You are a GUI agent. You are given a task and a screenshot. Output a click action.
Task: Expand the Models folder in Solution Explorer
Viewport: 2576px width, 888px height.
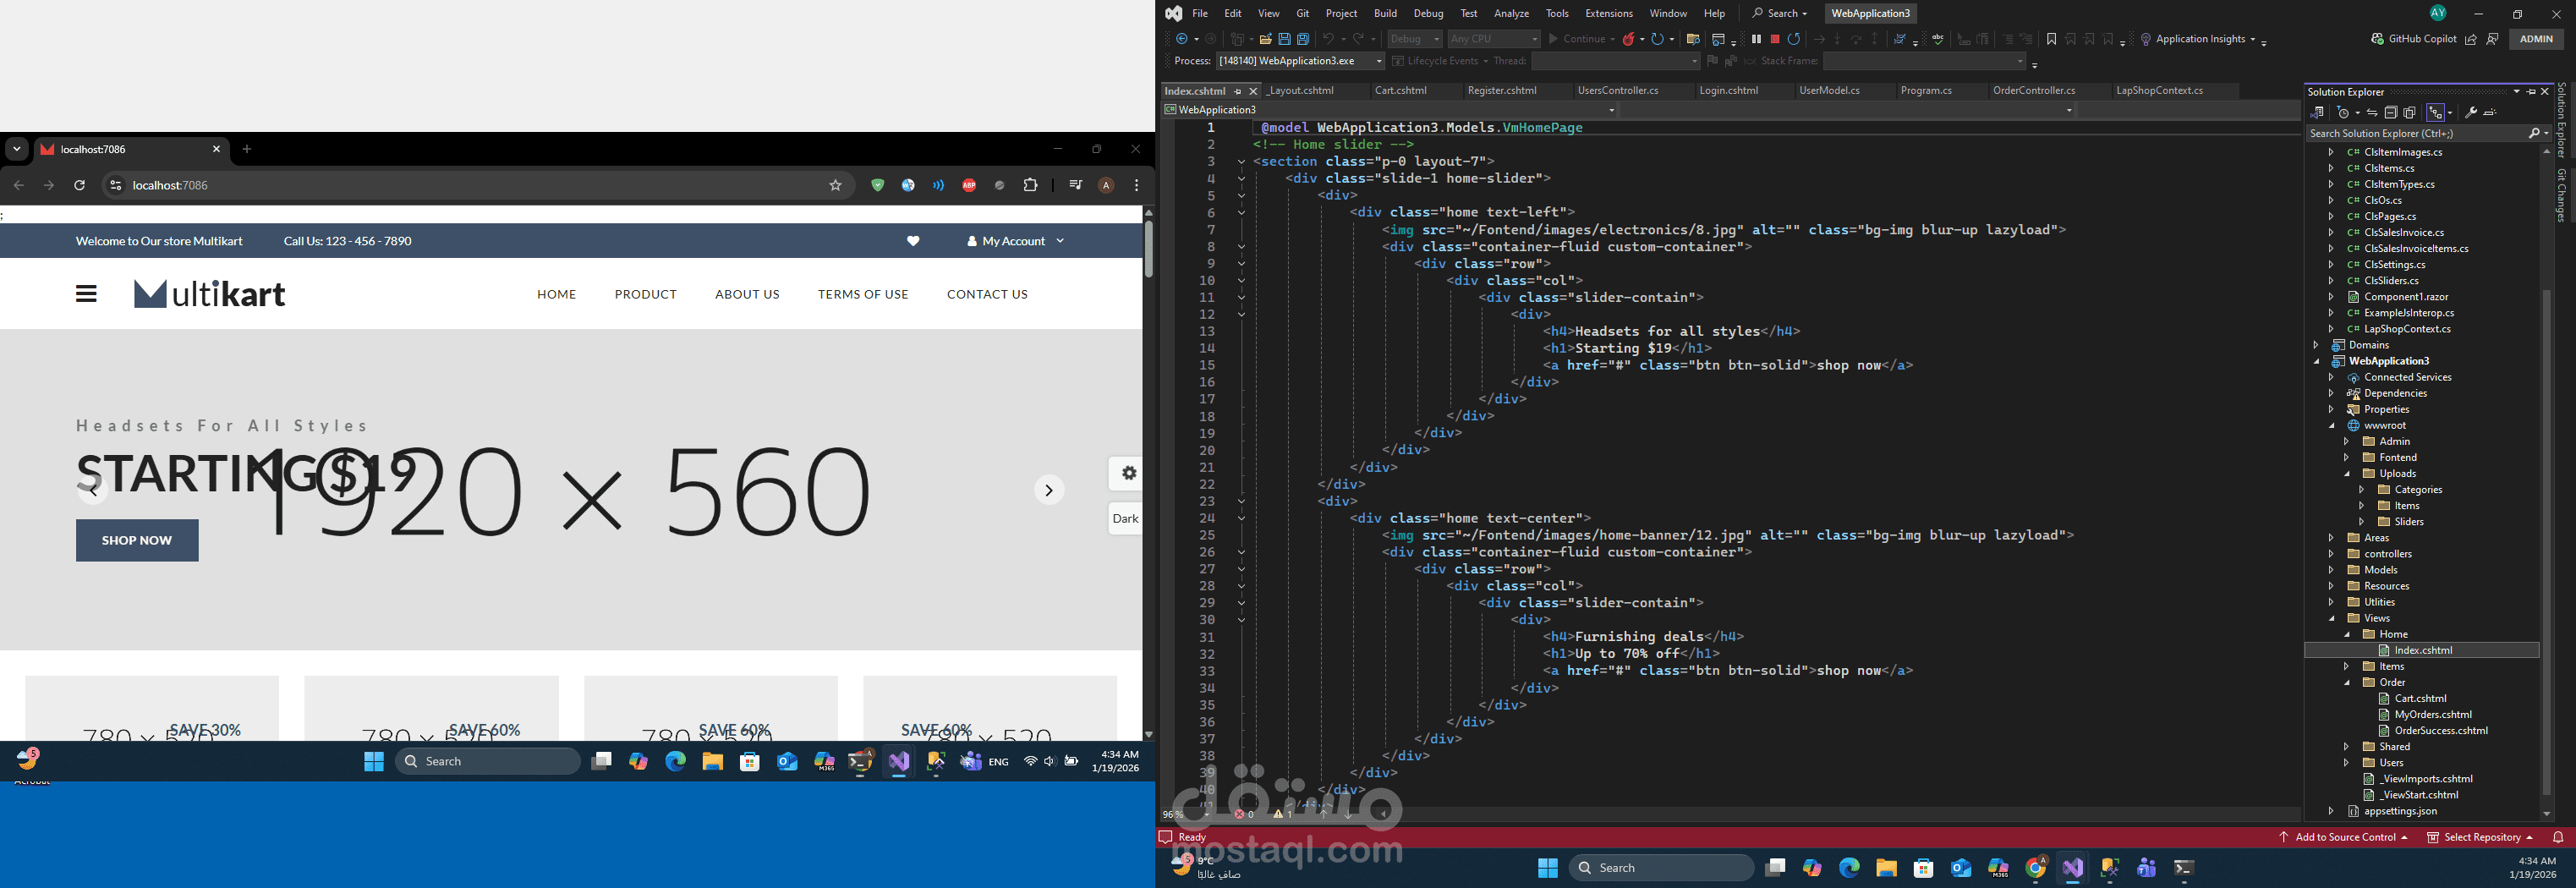coord(2331,570)
